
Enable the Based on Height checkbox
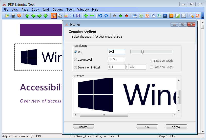point(151,67)
